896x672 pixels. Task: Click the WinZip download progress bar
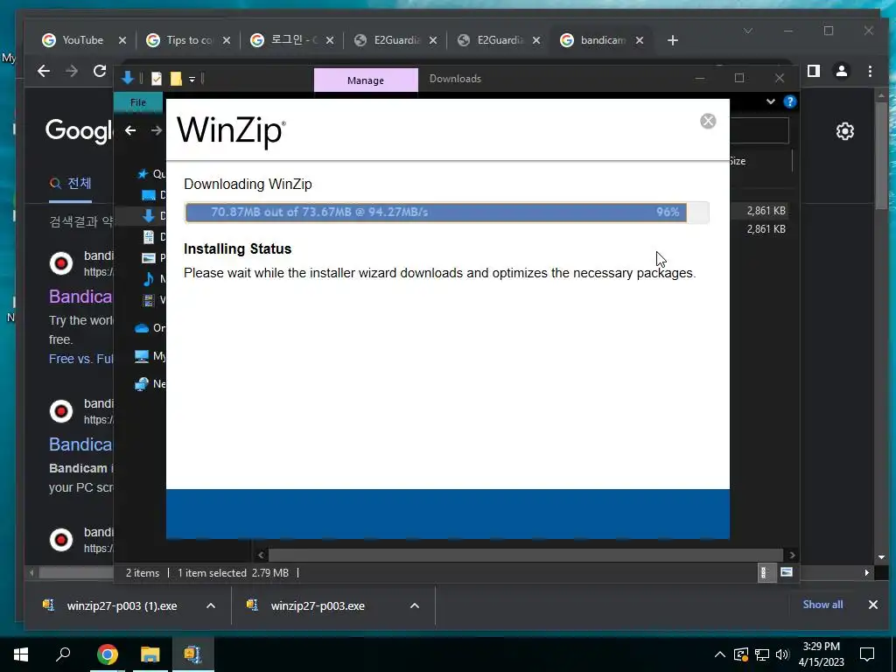pos(447,212)
